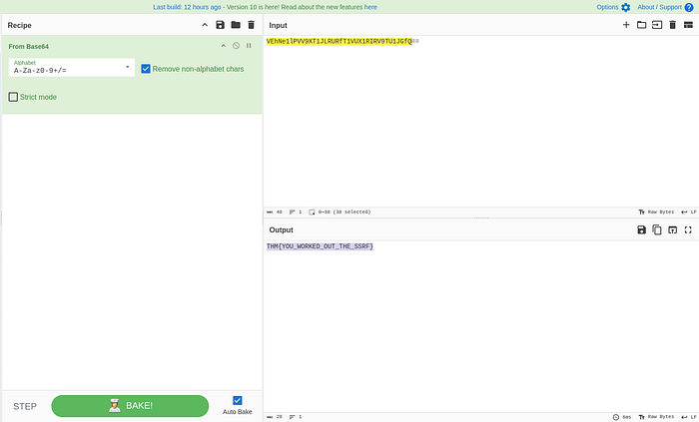Set breakpoint on From Base64
The width and height of the screenshot is (699, 422).
(249, 46)
